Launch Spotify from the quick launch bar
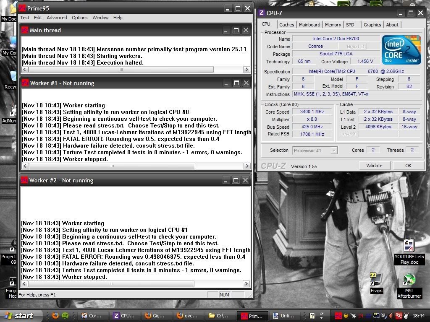The image size is (430, 322). pyautogui.click(x=65, y=315)
